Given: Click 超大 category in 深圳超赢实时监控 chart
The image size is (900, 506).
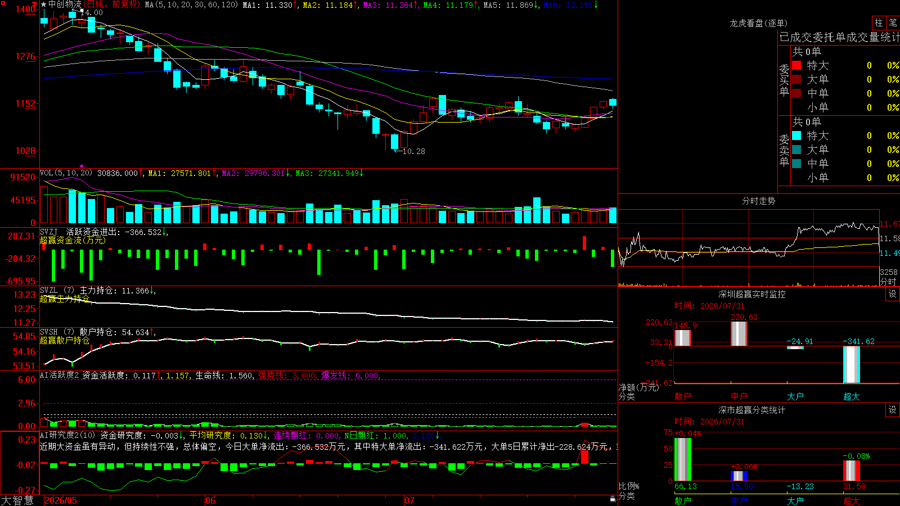Looking at the screenshot, I should click(x=851, y=396).
